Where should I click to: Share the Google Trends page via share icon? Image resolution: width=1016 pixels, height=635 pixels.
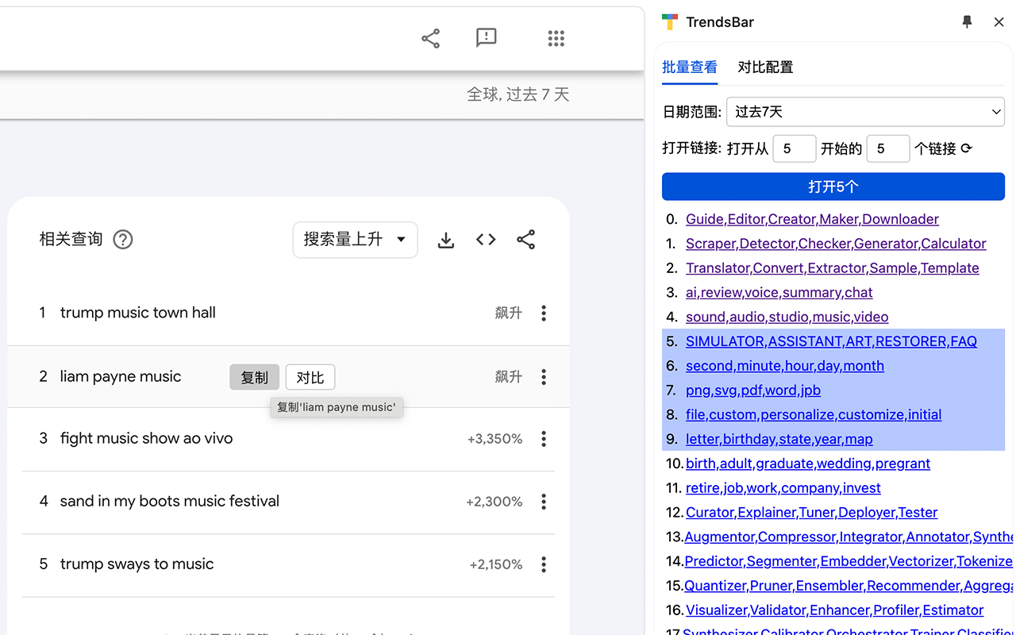click(430, 38)
